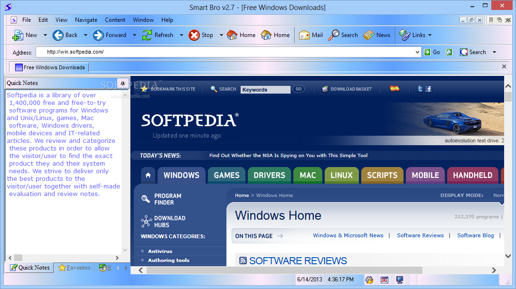Screen dimensions: 516x289
Task: Click the second Home icon before Mail
Action: [x=266, y=35]
